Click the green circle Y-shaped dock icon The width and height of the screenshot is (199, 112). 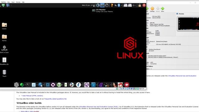[59, 85]
